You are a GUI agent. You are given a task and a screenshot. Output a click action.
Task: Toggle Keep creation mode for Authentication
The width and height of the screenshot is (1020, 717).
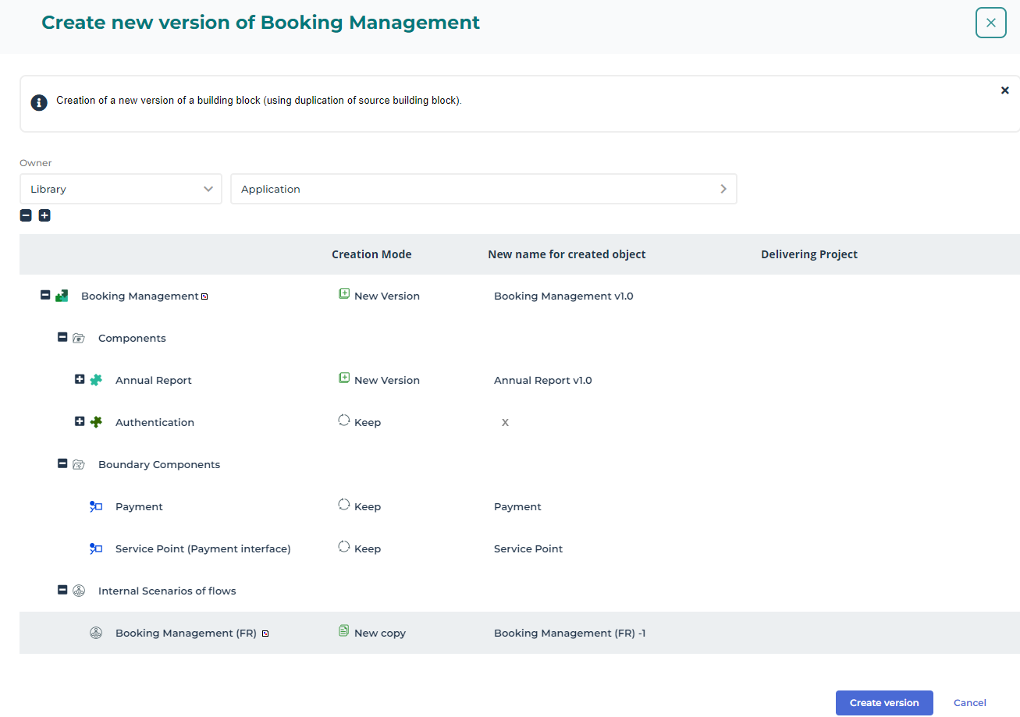pyautogui.click(x=344, y=421)
